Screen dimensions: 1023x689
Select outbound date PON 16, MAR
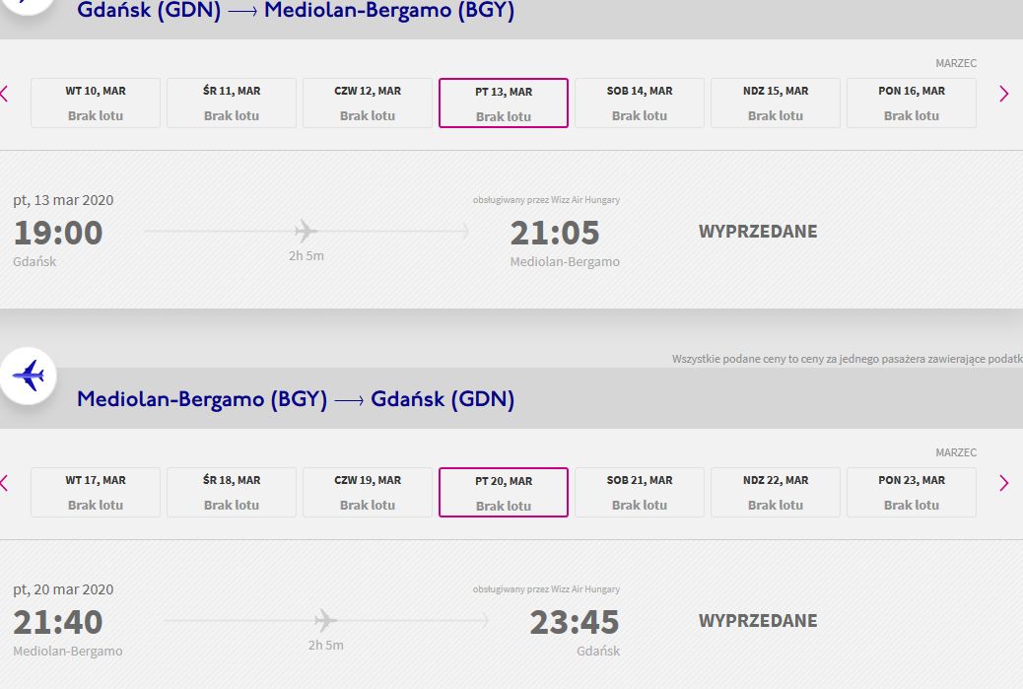pyautogui.click(x=912, y=103)
